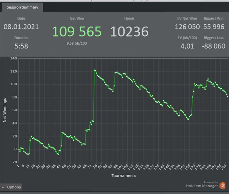Viewport: 229px width, 194px height.
Task: Click the Hold'em Manager 2 logo icon
Action: click(223, 185)
